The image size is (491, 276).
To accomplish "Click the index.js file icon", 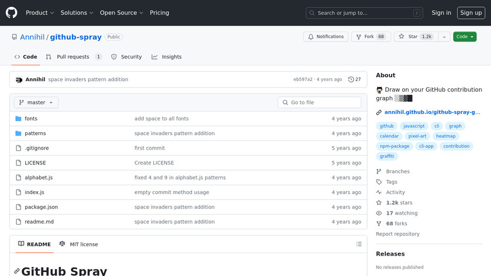I will click(19, 192).
